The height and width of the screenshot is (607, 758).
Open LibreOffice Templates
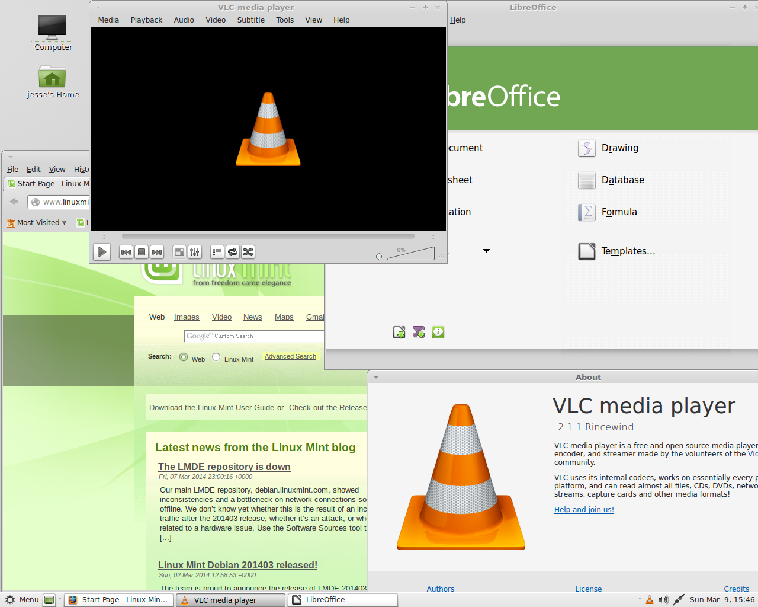point(616,251)
